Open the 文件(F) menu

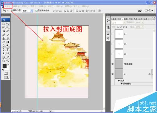pos(8,6)
